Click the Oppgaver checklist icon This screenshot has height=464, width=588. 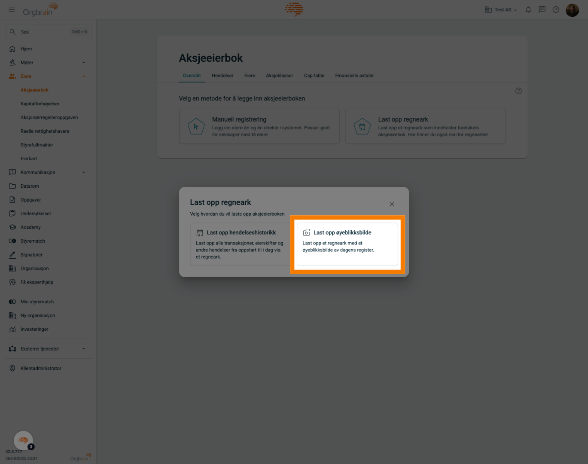tap(12, 200)
